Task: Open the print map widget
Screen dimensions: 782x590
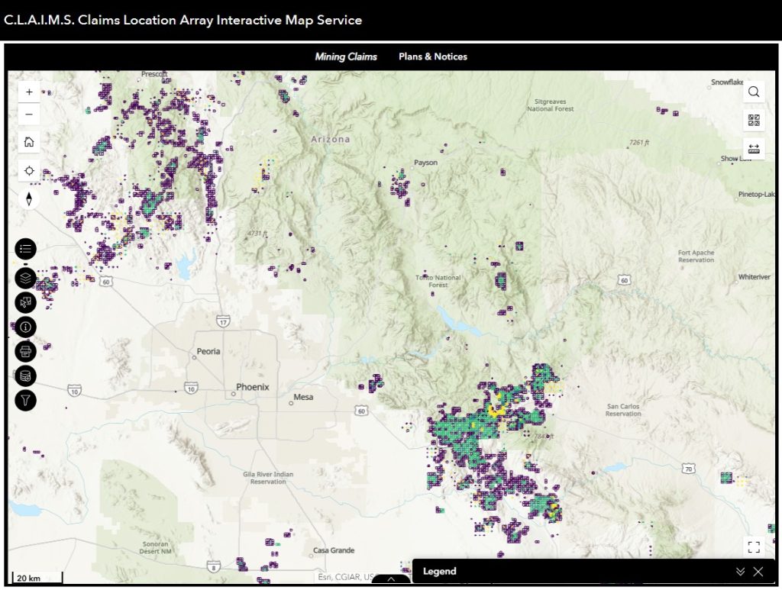Action: pyautogui.click(x=26, y=351)
